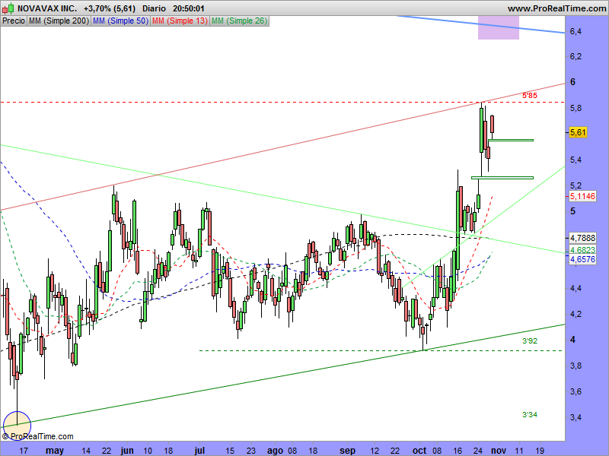Viewport: 609px width, 456px height.
Task: Click the 4,7888 moving average price tag
Action: [582, 238]
